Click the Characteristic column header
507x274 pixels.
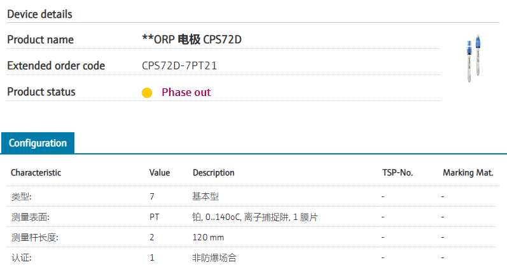(36, 172)
